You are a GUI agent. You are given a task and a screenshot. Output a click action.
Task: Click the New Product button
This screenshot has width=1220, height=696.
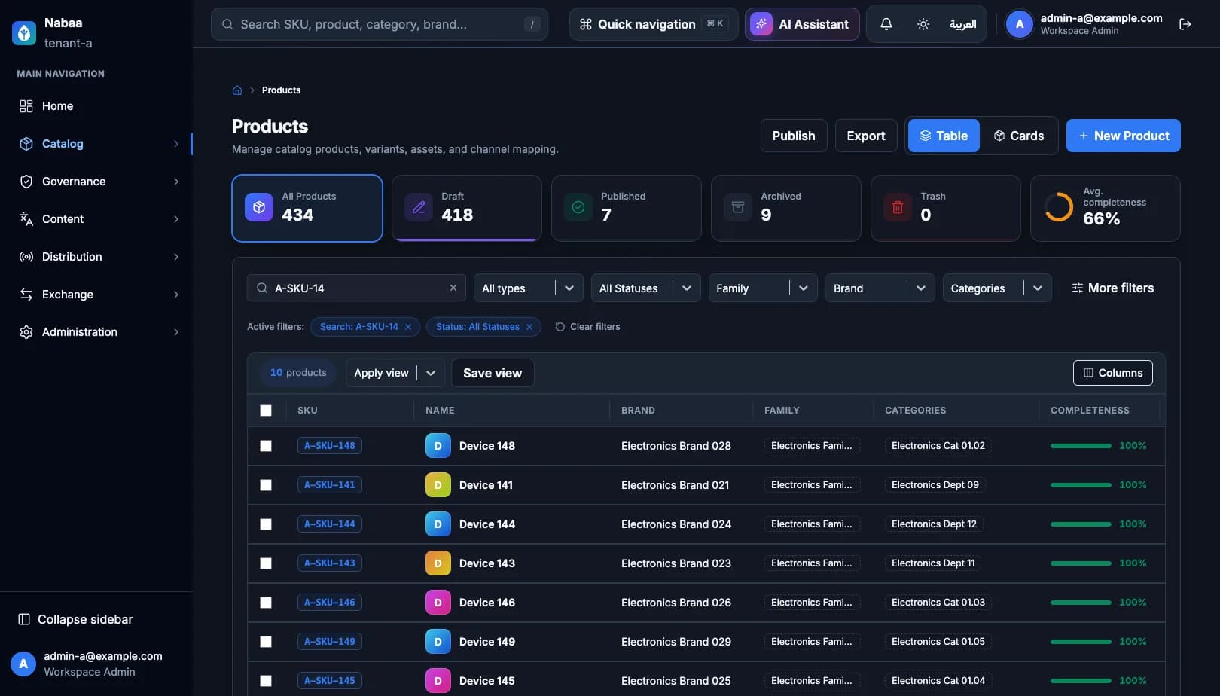(1124, 136)
